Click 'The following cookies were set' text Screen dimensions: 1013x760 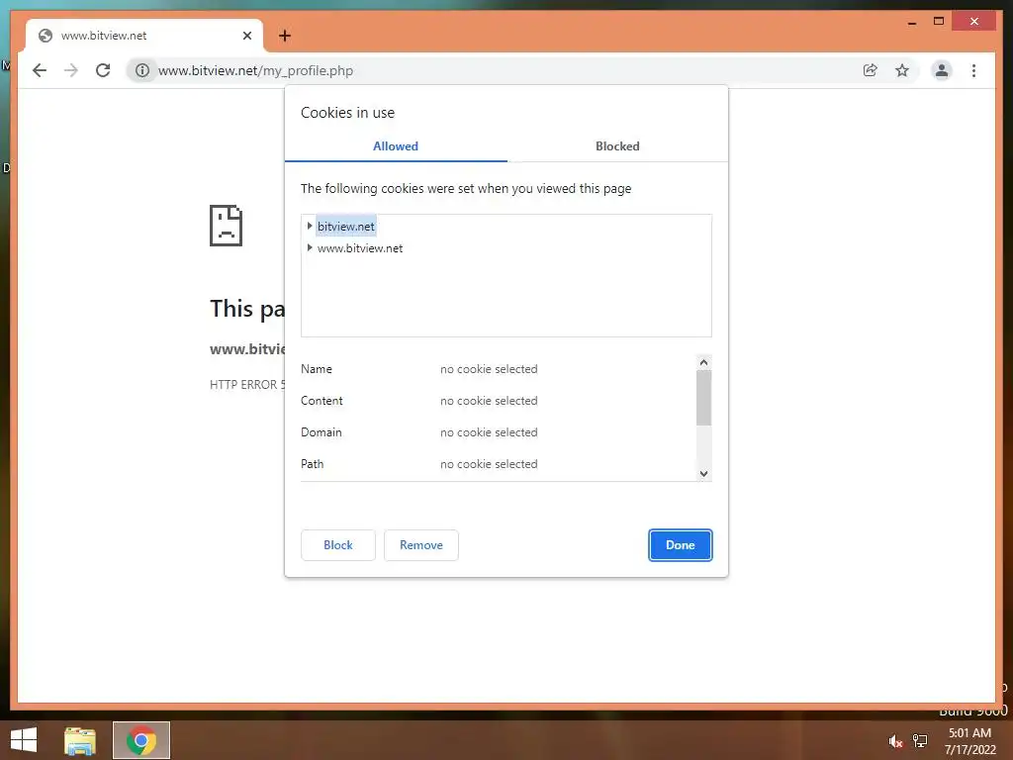pyautogui.click(x=466, y=189)
